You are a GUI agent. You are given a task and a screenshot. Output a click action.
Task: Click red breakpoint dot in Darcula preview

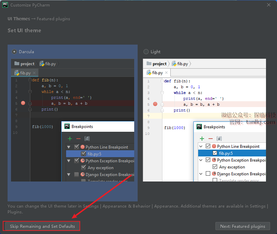tap(23, 103)
